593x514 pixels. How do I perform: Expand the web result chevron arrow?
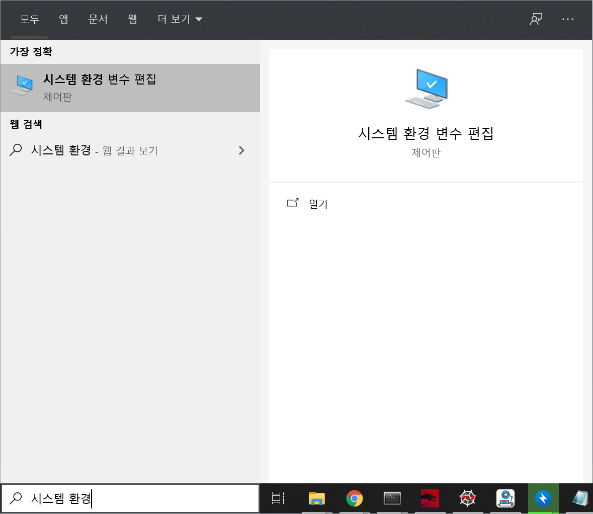[241, 150]
